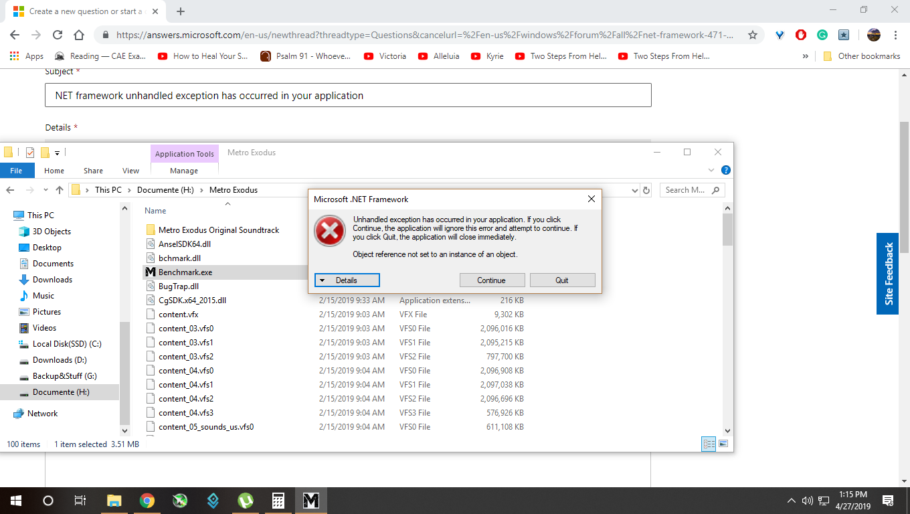This screenshot has height=514, width=910.
Task: Open the Other bookmarks folder
Action: point(862,56)
